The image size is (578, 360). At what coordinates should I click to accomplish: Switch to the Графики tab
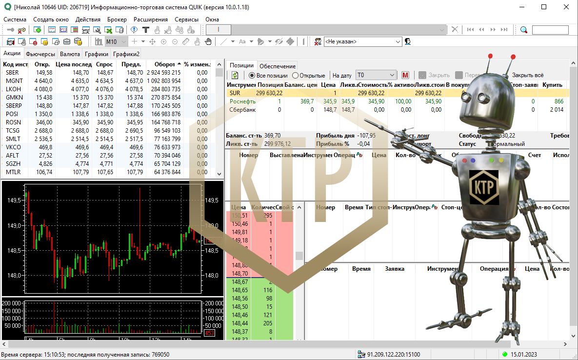point(97,54)
